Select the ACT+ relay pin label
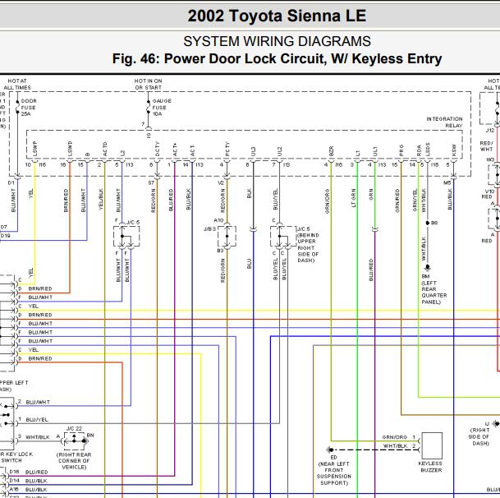The width and height of the screenshot is (500, 498). (175, 150)
